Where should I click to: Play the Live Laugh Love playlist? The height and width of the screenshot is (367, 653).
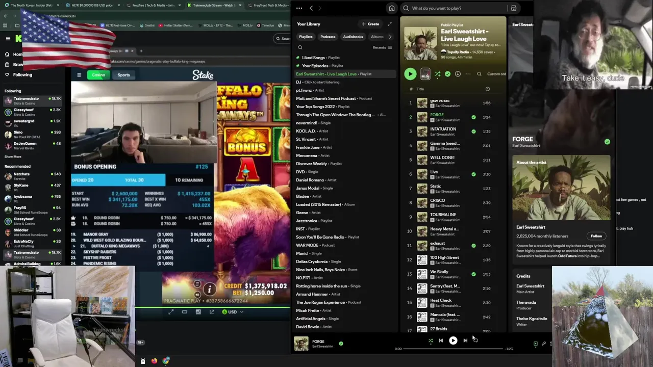click(x=410, y=74)
